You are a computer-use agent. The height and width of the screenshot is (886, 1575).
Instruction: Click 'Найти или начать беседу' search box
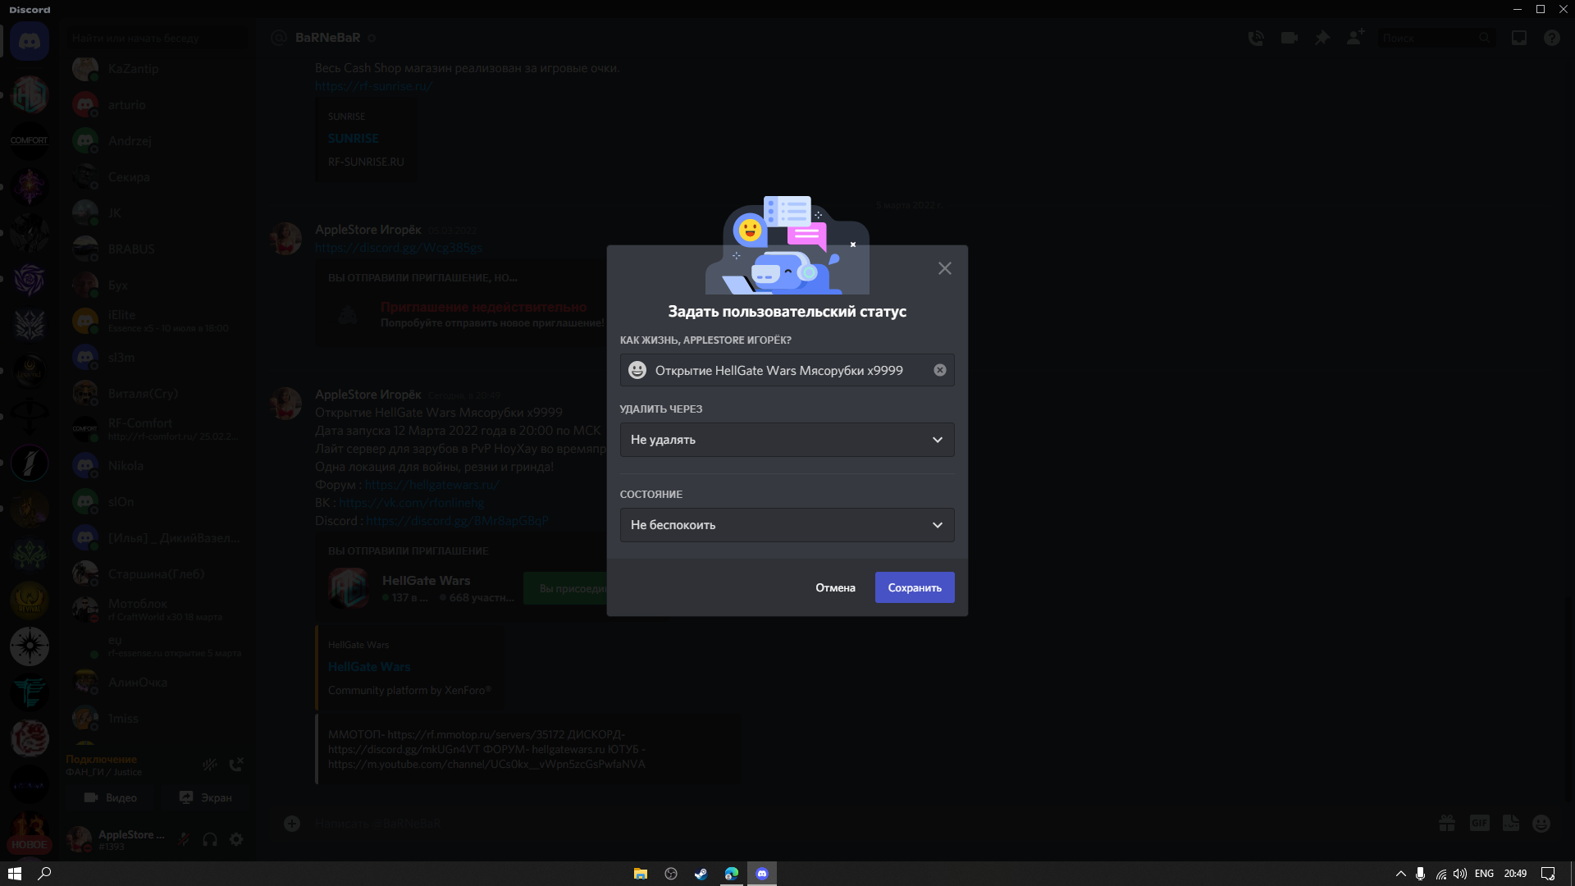(x=157, y=38)
